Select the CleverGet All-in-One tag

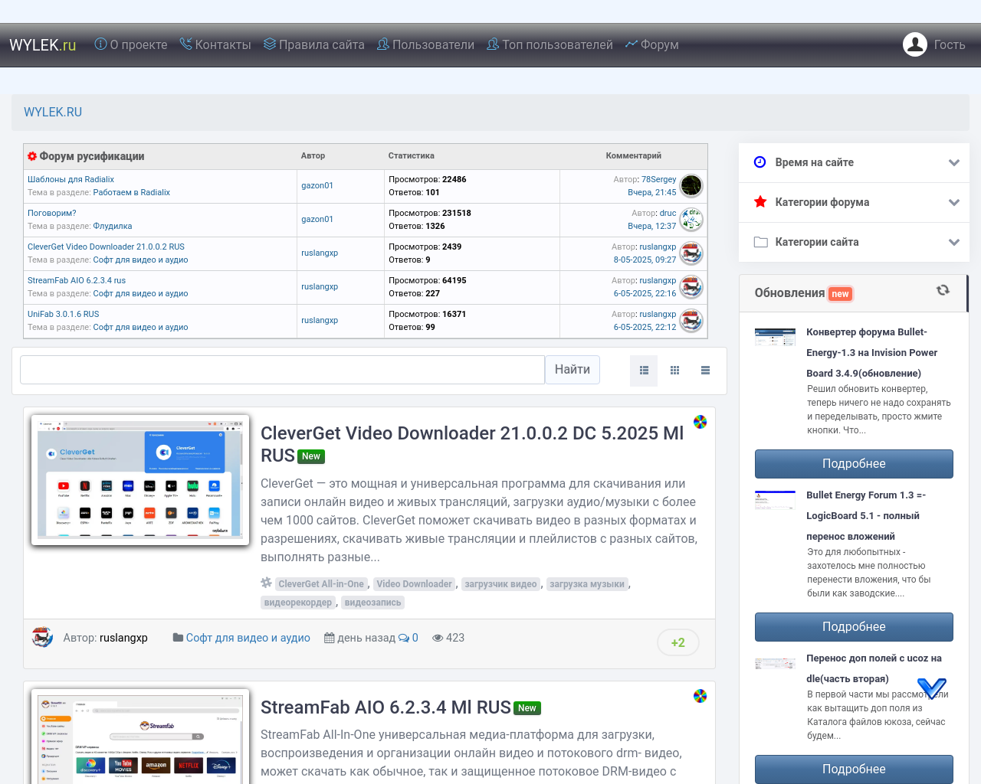[x=321, y=584]
